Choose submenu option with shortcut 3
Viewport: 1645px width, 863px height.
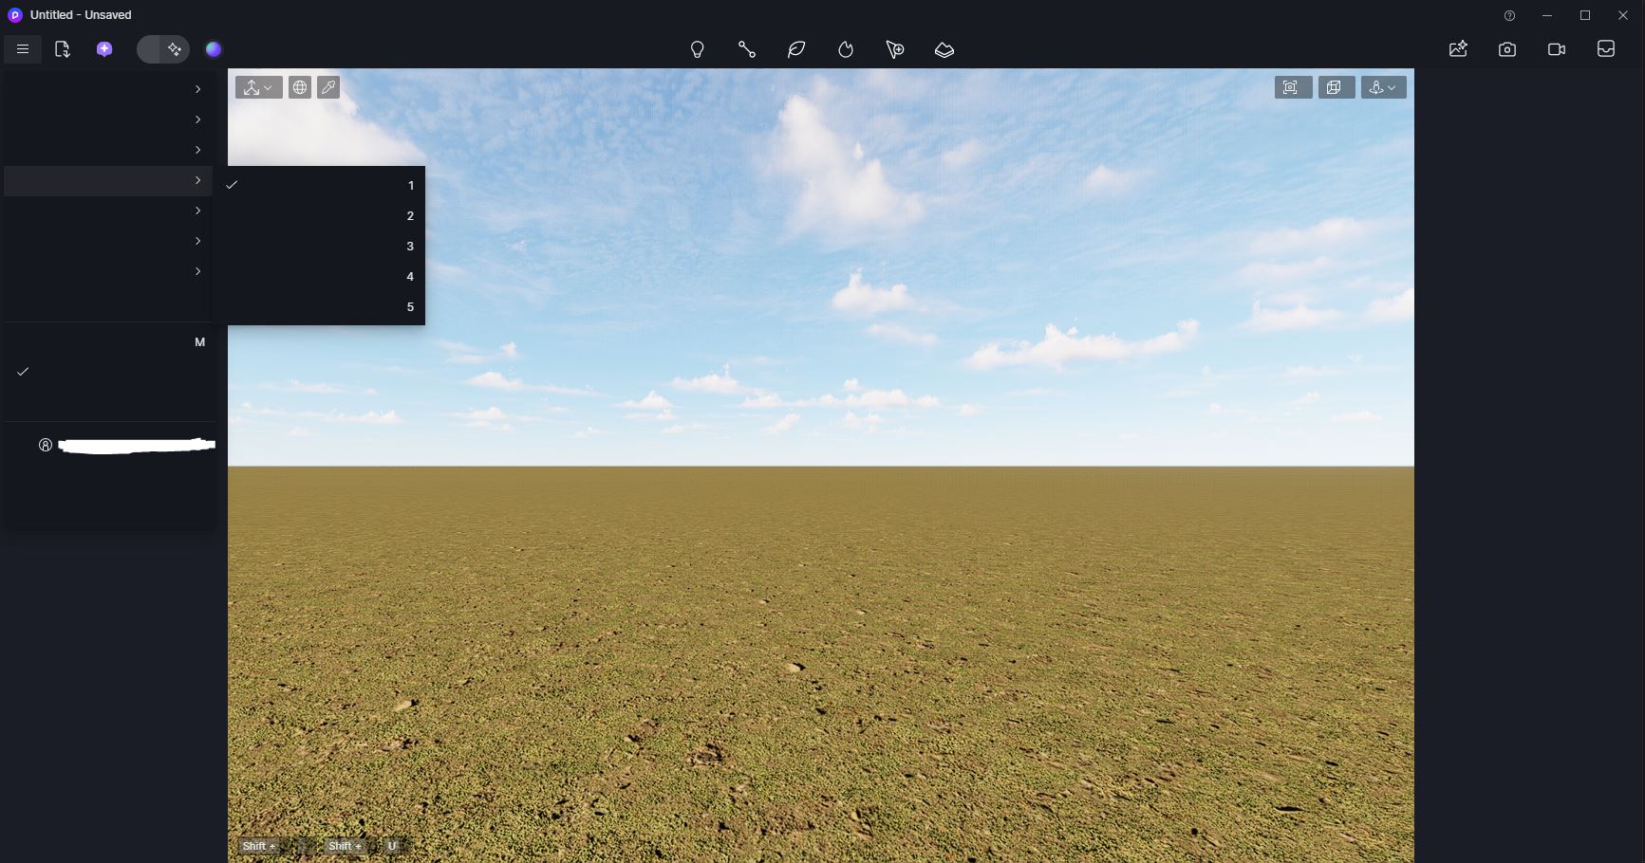(319, 247)
